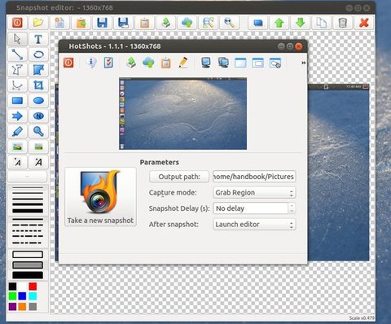Image resolution: width=391 pixels, height=324 pixels.
Task: Click the blue floppy Save icon in editor
Action: tap(102, 23)
